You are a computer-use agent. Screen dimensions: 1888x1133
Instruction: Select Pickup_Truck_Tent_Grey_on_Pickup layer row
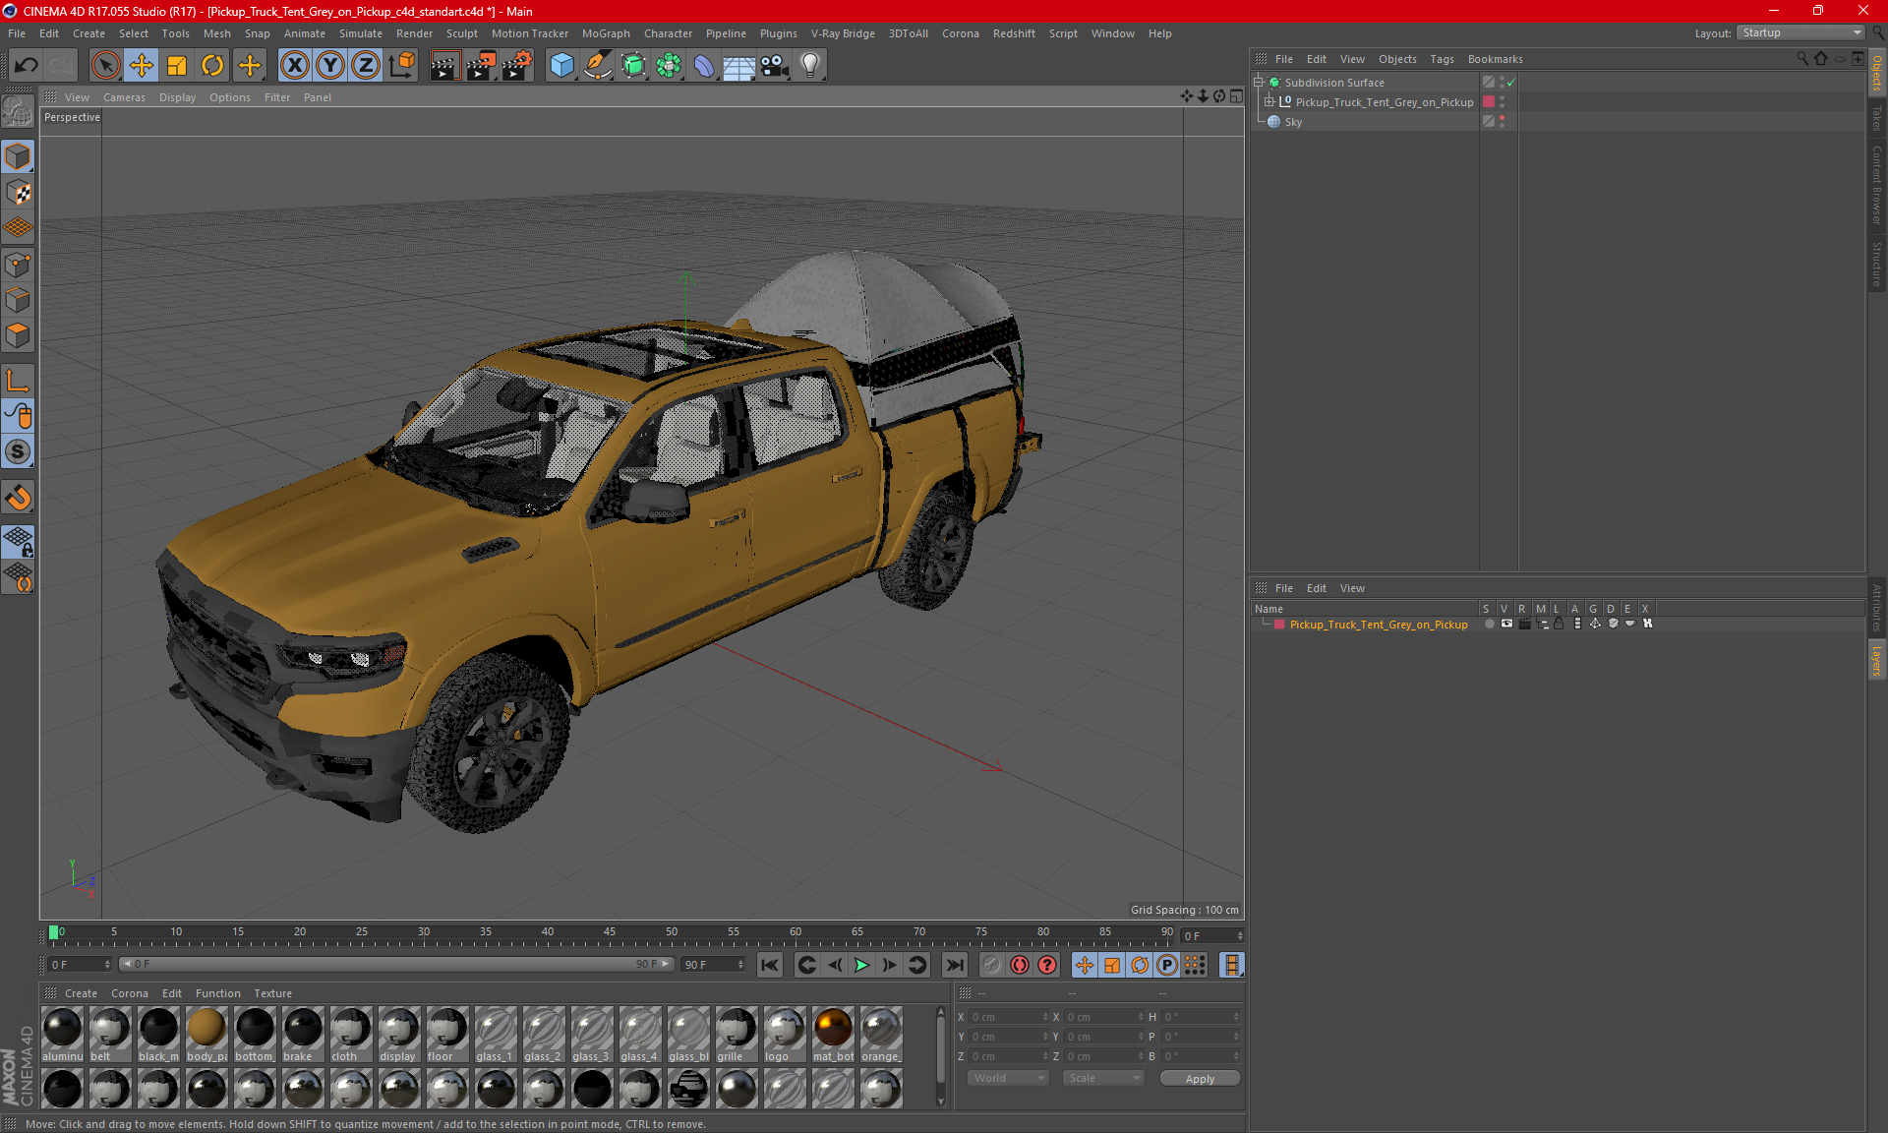[1379, 625]
